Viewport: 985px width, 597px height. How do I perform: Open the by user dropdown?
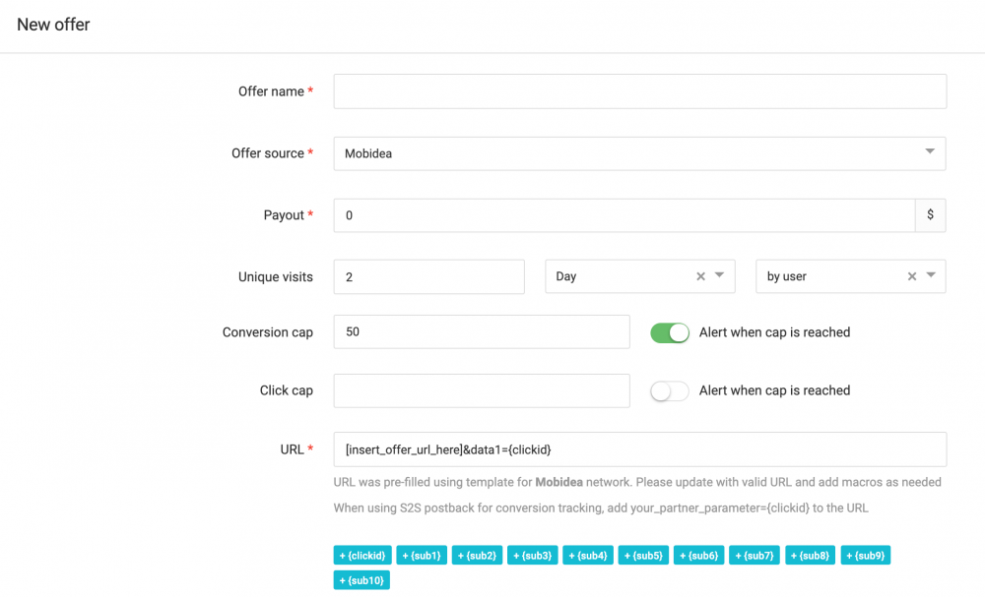[x=851, y=276]
